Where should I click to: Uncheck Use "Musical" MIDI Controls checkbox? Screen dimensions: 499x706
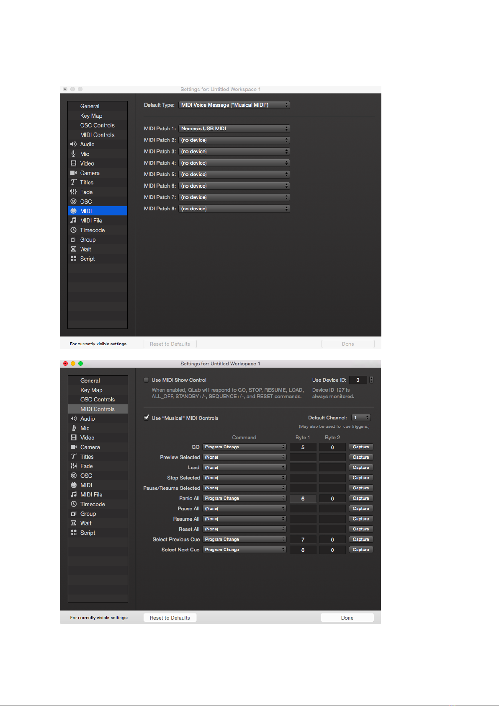(x=146, y=418)
